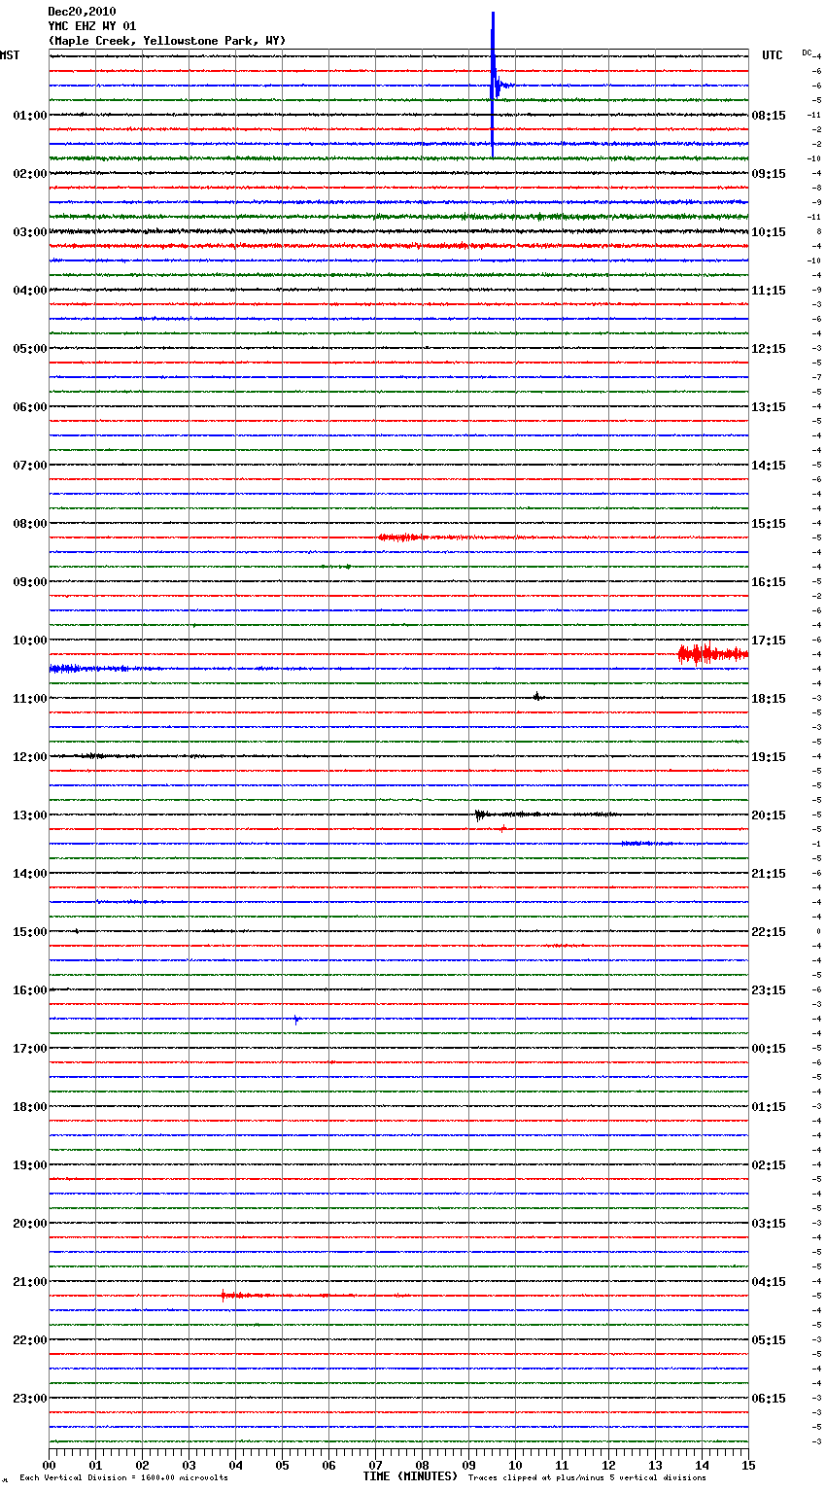Click the Maple Creek, Yellowstone Park location title

pyautogui.click(x=167, y=41)
